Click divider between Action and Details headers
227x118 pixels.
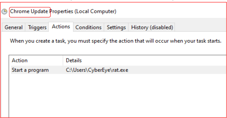[63, 61]
